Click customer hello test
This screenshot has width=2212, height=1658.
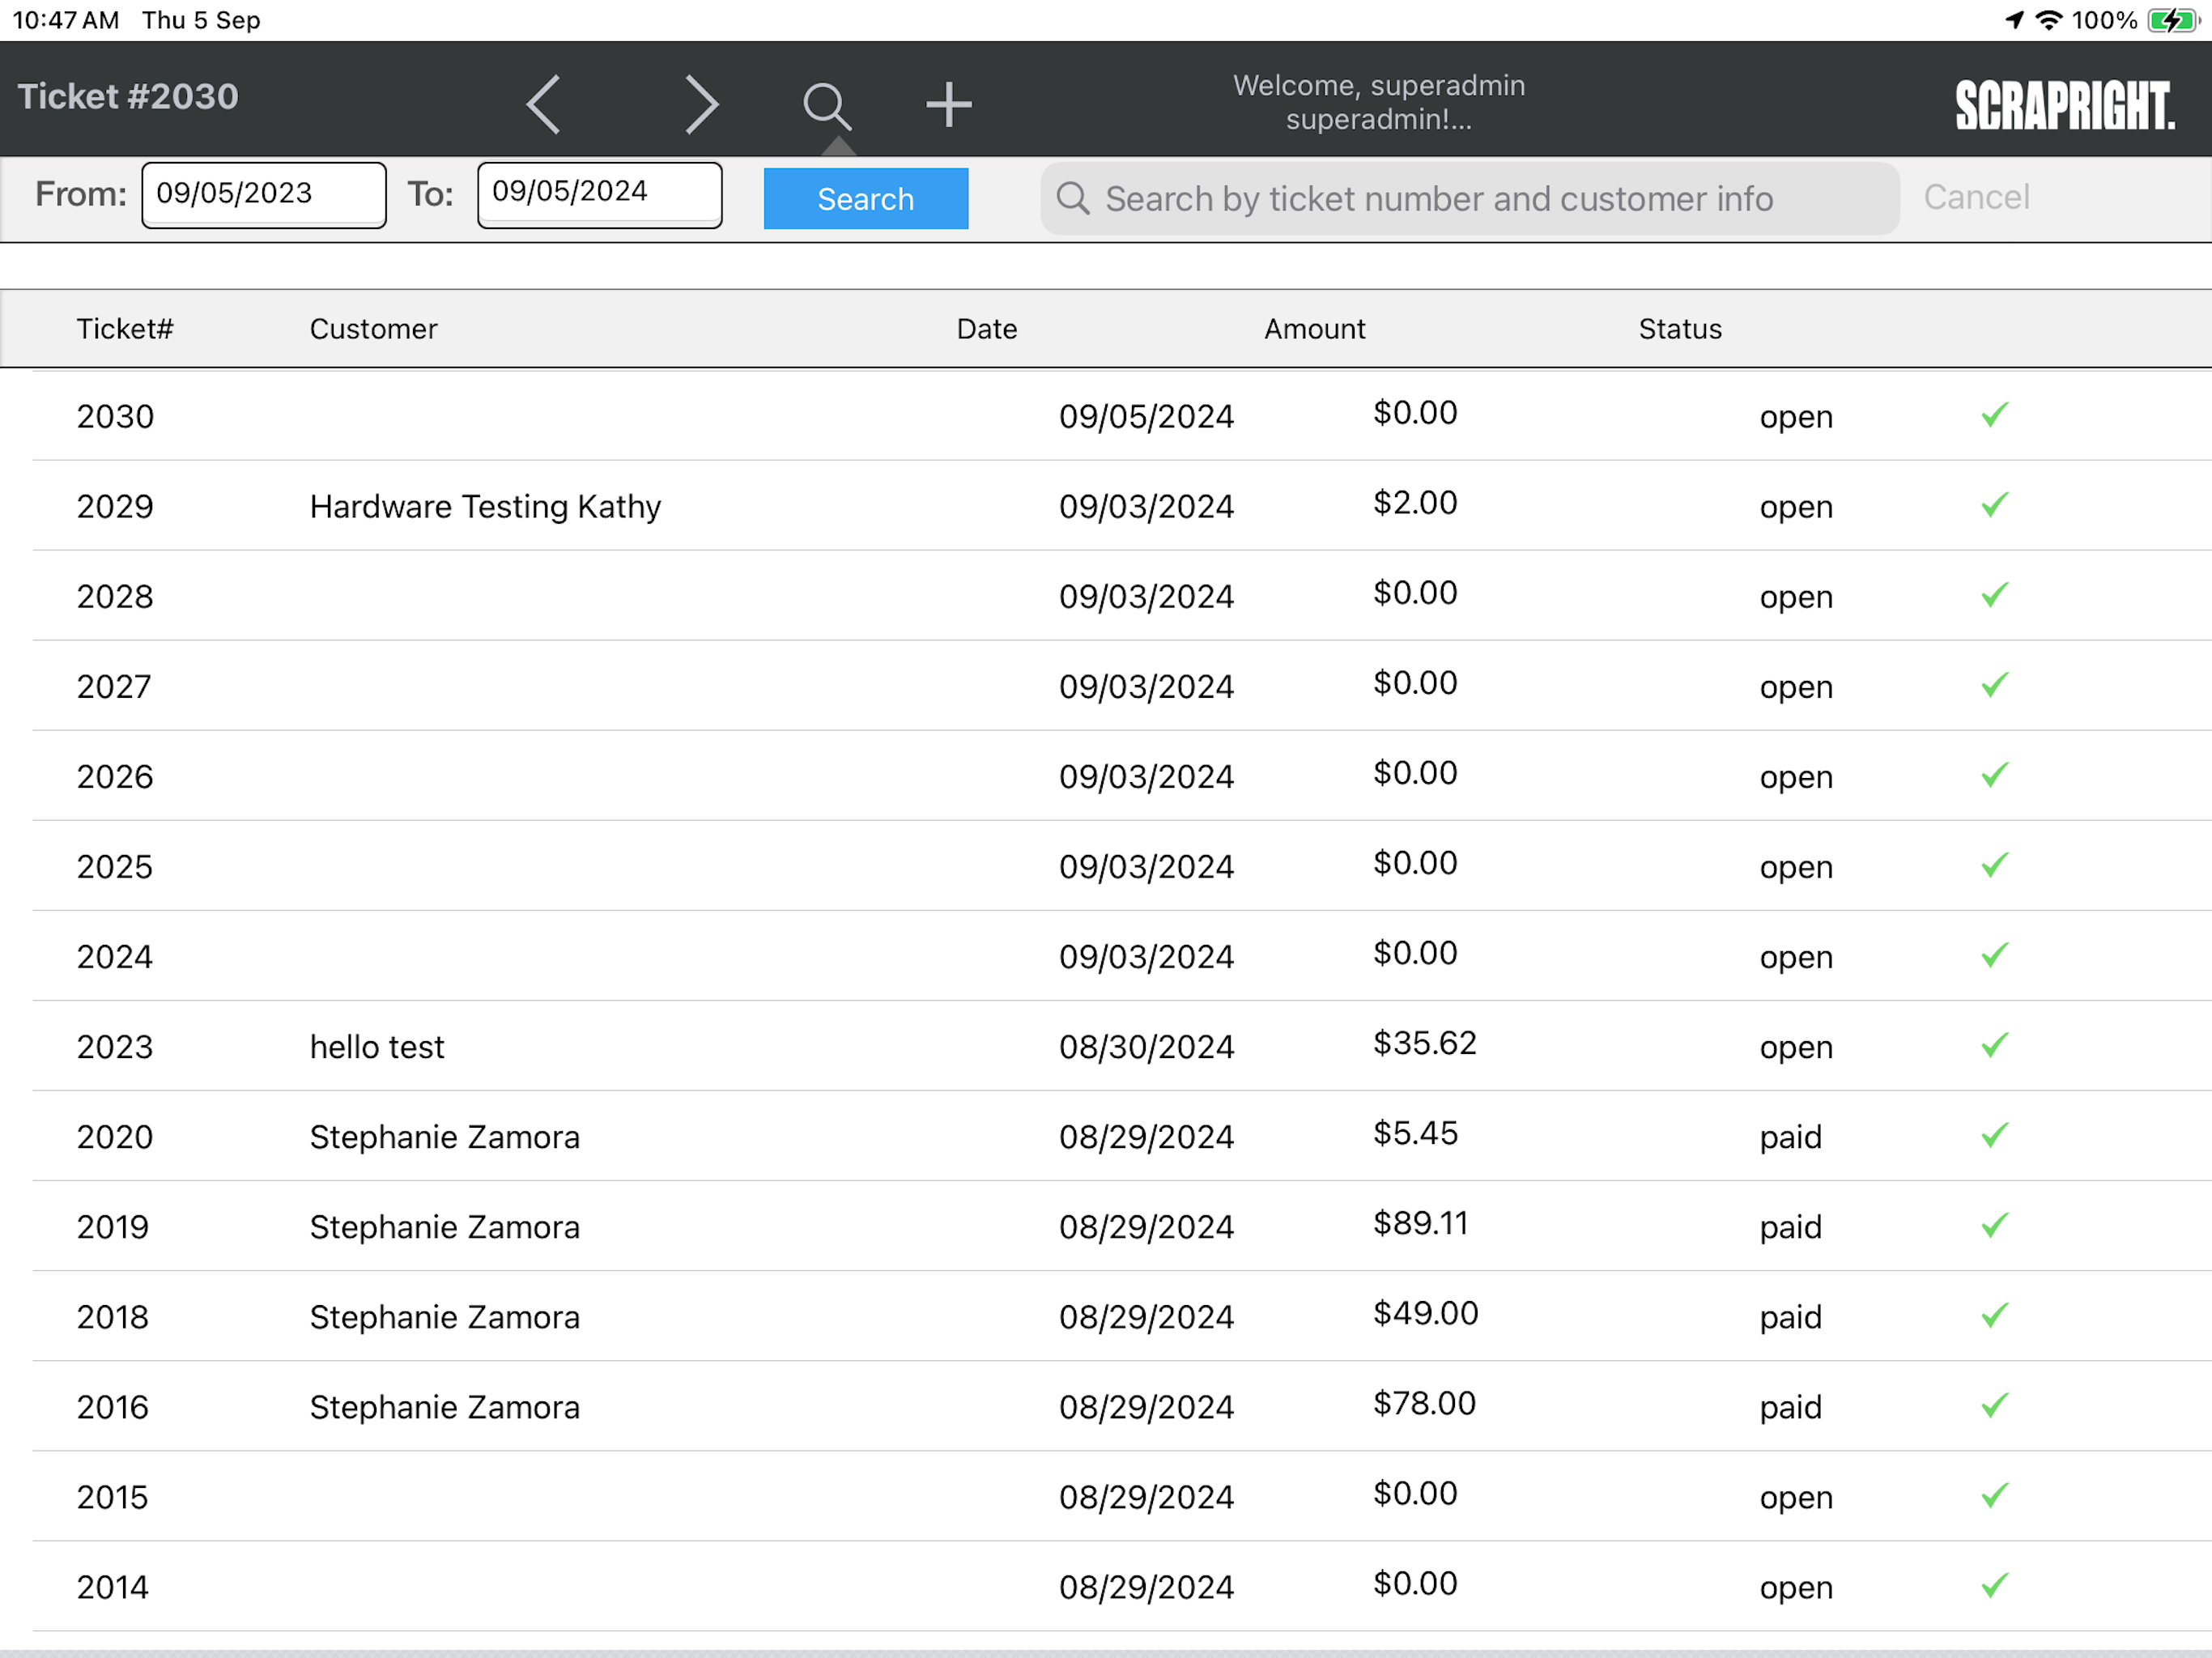point(377,1047)
